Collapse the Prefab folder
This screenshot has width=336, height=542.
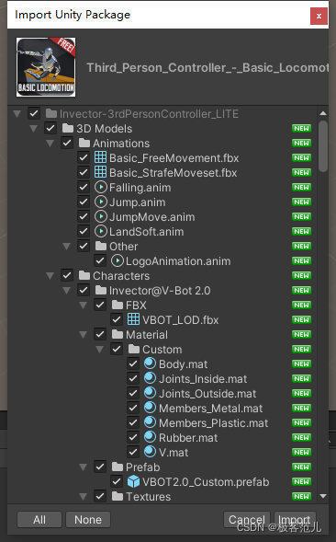tap(84, 467)
